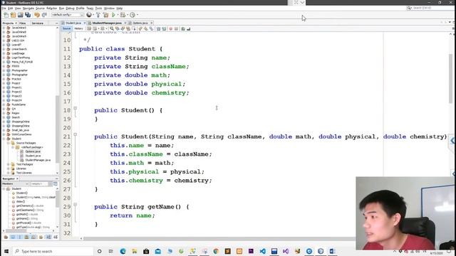Switch to the StudentManager.java tab
The width and height of the screenshot is (456, 256).
point(107,23)
